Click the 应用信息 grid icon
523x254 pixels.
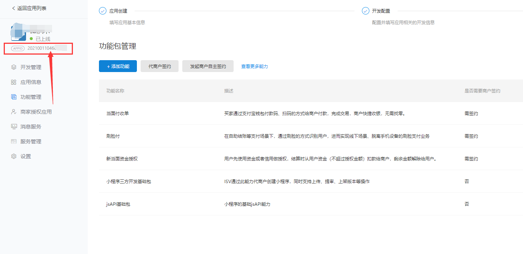coord(14,82)
